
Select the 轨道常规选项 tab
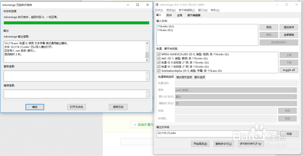[166, 77]
